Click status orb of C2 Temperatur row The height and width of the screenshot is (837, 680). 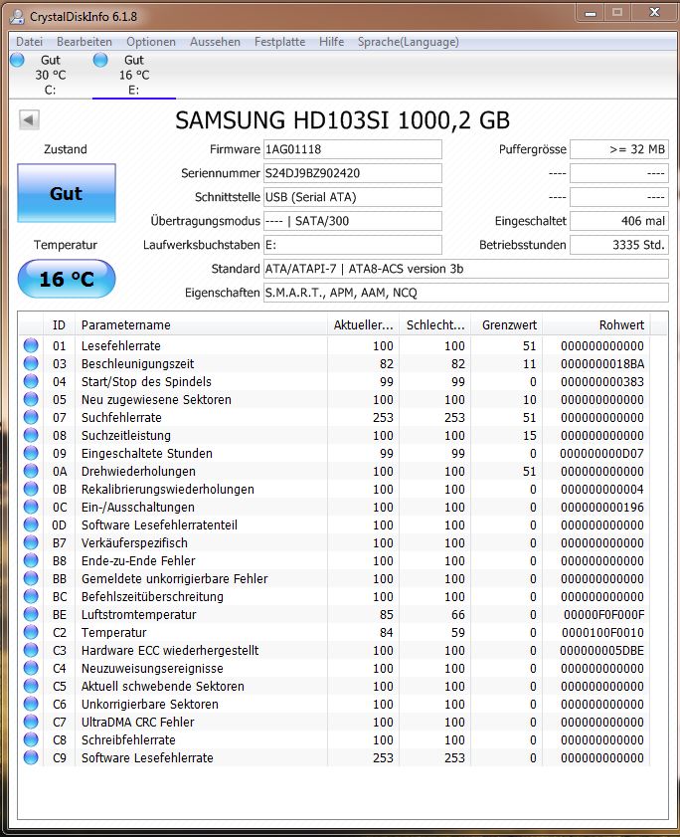coord(31,633)
